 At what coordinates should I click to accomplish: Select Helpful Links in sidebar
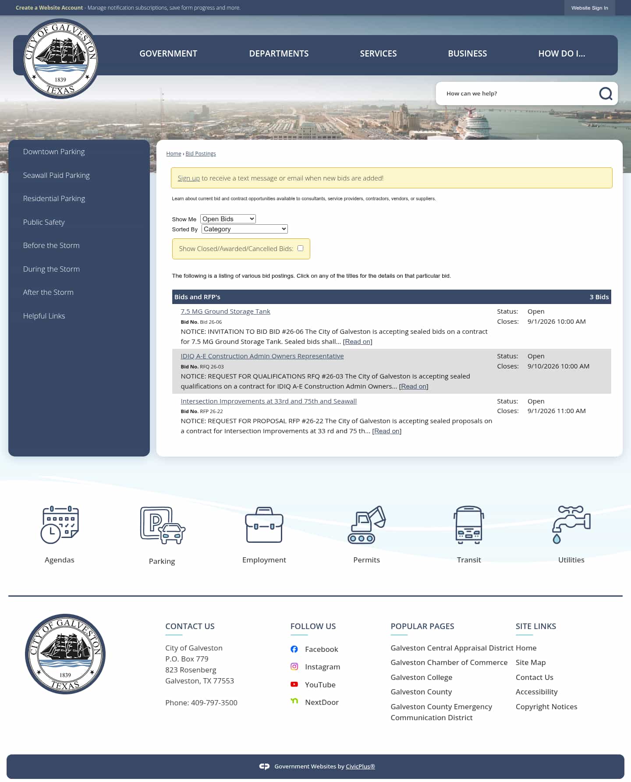pos(44,316)
